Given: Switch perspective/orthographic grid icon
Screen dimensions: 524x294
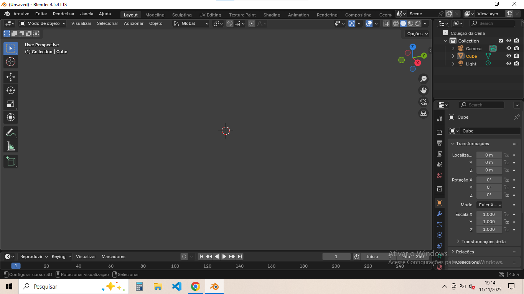Looking at the screenshot, I should click(423, 113).
